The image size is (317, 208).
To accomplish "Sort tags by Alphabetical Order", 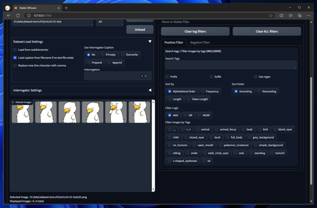I will point(182,92).
